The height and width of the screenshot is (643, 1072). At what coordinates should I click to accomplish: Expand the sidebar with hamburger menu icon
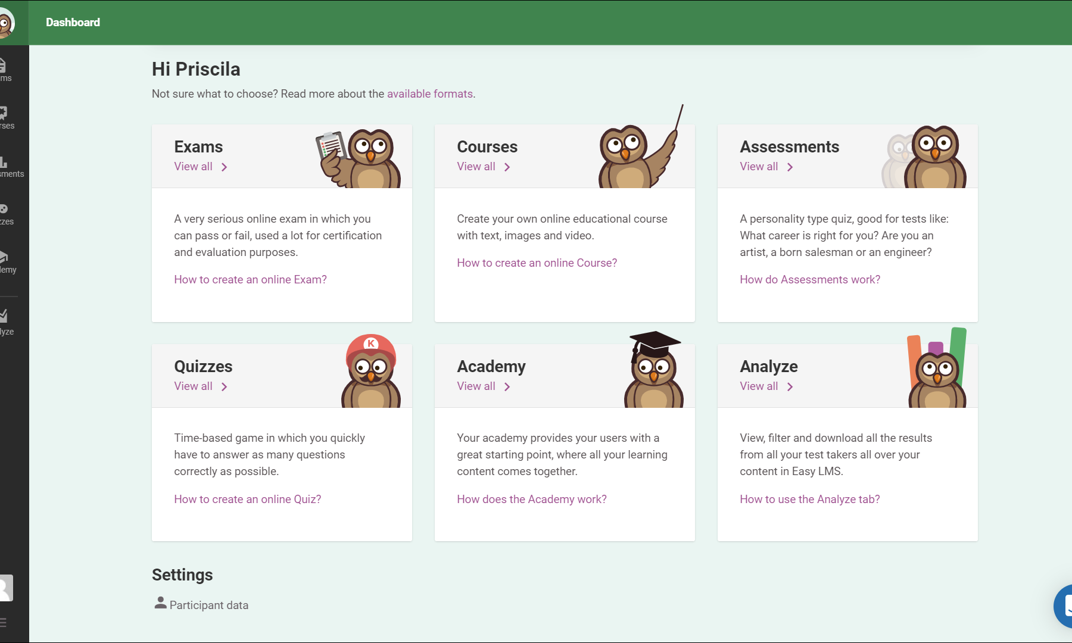click(4, 622)
